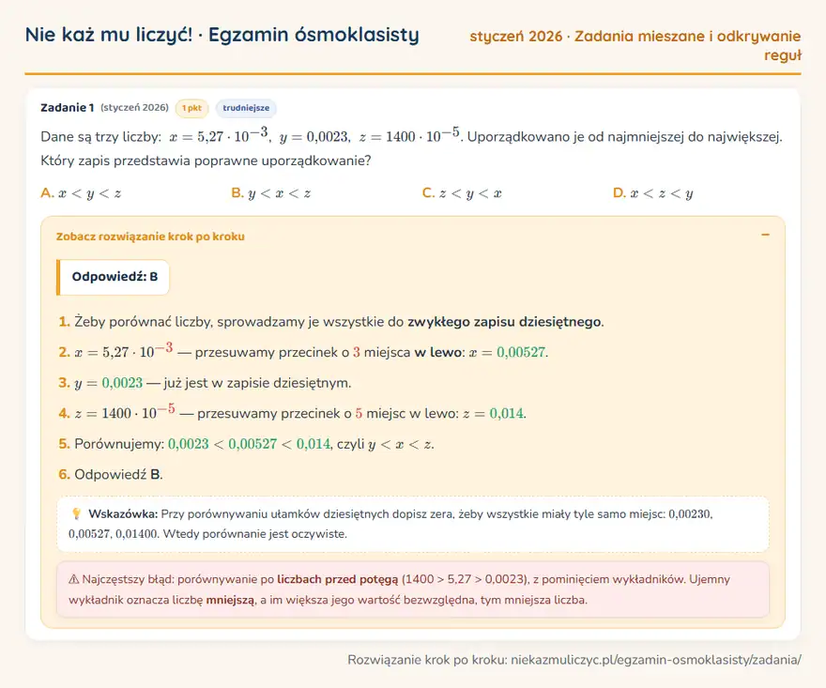The image size is (826, 688).
Task: Click the 'Zadanie 1' task label
Action: coord(68,107)
